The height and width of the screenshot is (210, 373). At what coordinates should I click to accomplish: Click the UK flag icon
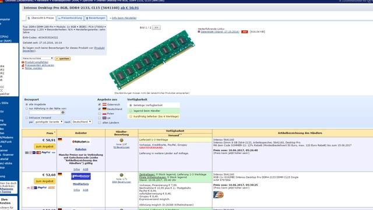click(x=104, y=118)
